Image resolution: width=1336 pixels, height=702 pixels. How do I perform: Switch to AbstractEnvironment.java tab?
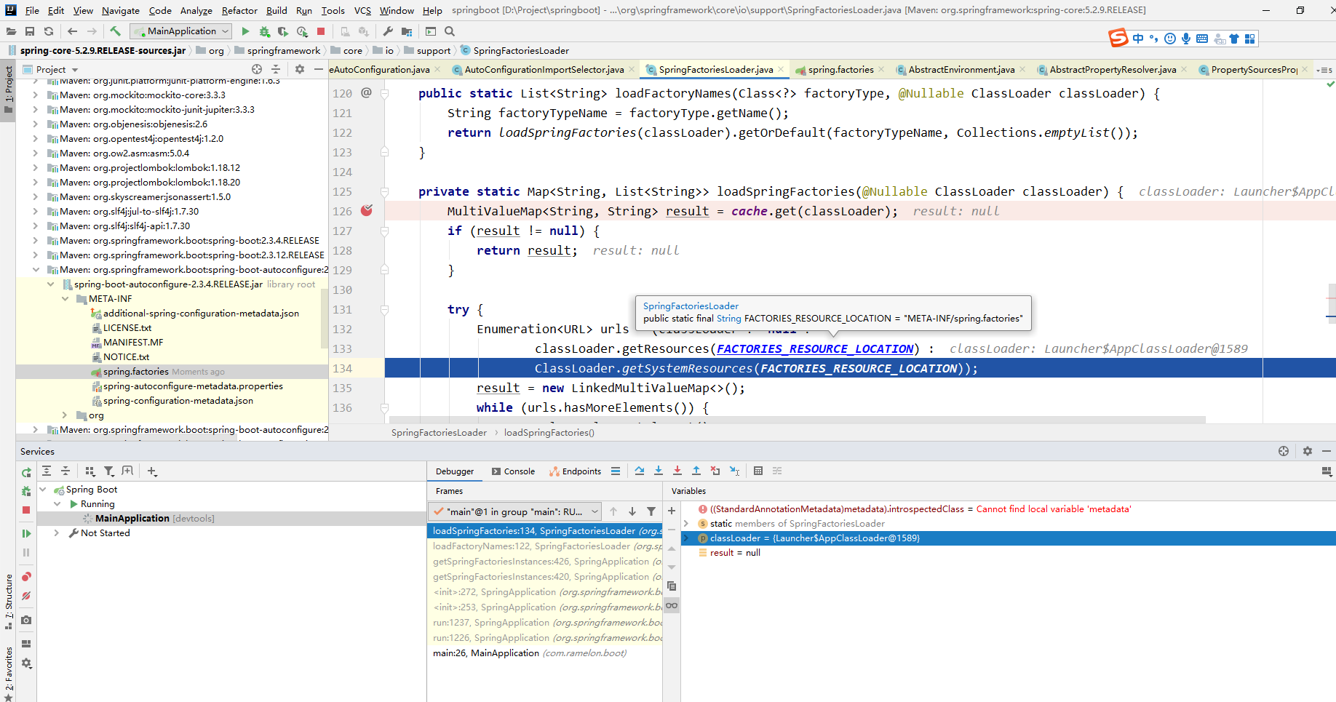point(961,70)
